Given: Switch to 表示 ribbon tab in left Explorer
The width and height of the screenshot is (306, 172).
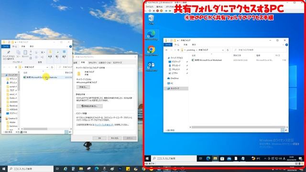Looking at the screenshot, I should [x=32, y=46].
